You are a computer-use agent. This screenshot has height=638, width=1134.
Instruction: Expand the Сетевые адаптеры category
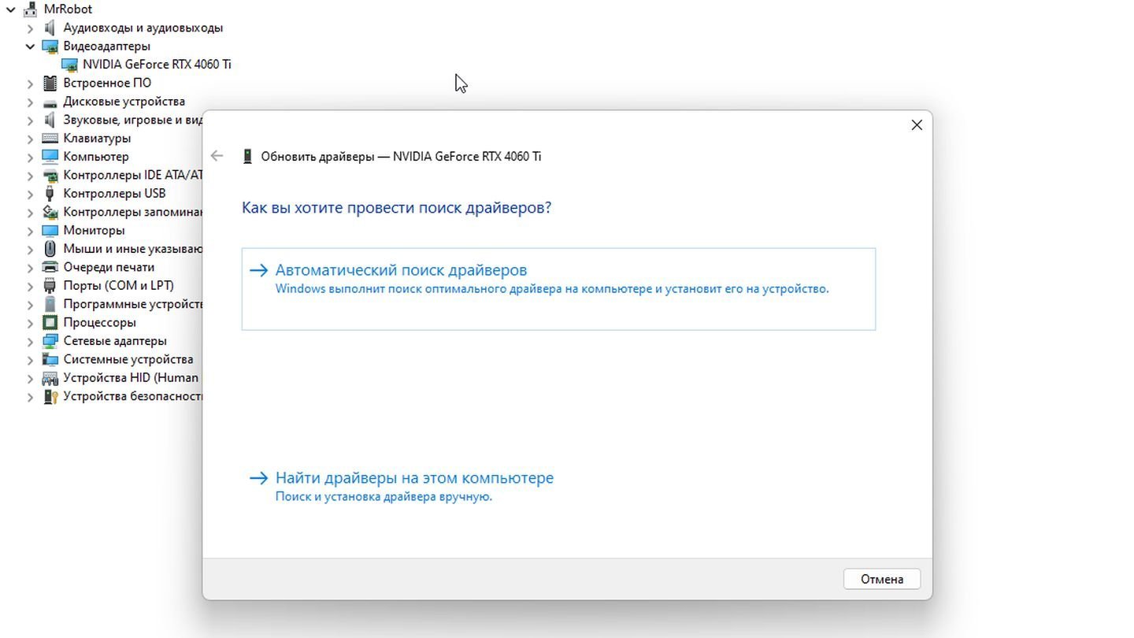point(30,341)
